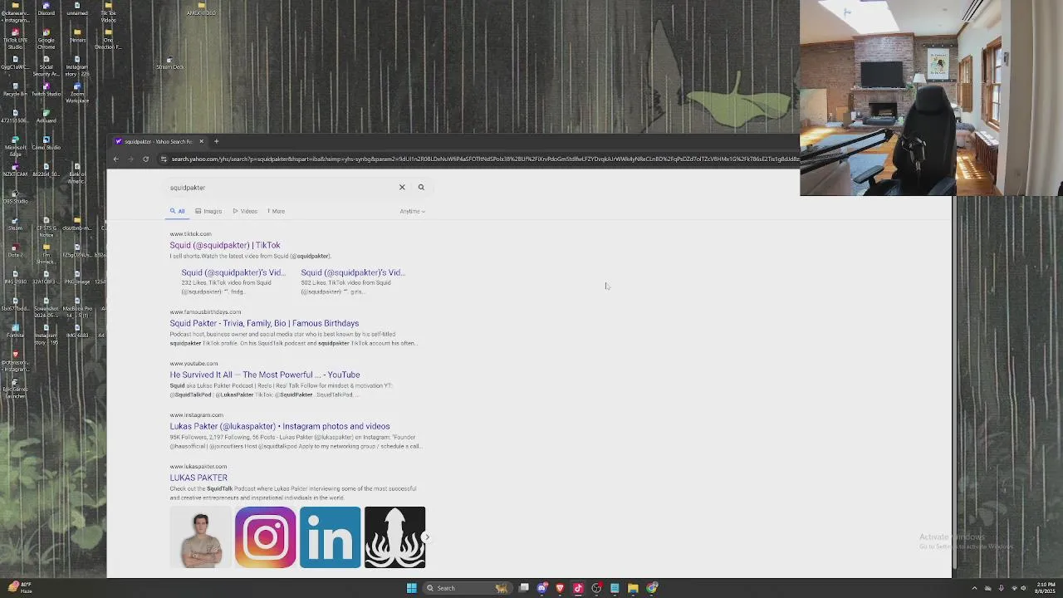Viewport: 1063px width, 598px height.
Task: Open the Epic Games Launcher shortcut
Action: click(x=15, y=388)
